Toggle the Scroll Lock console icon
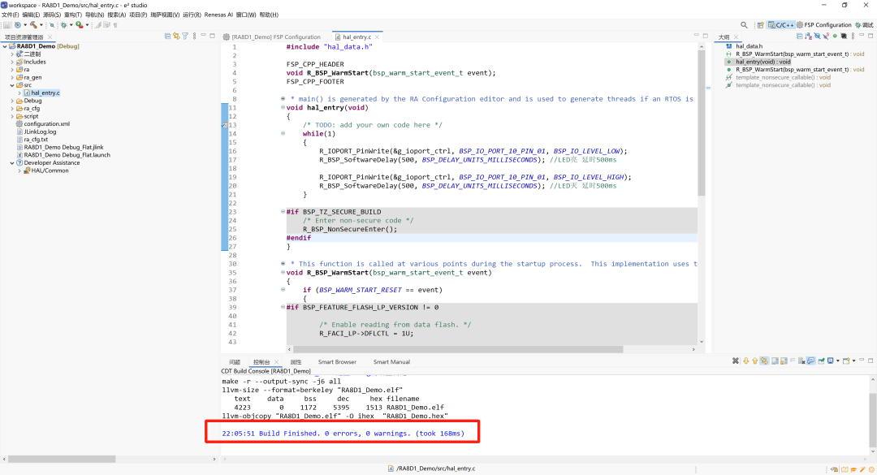This screenshot has width=877, height=475. coord(784,361)
